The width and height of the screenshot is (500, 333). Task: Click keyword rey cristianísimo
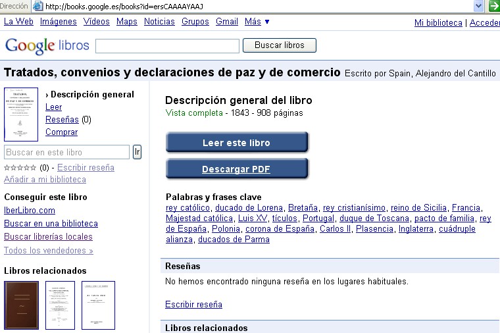354,208
